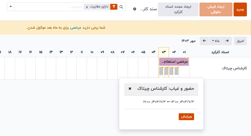Image resolution: width=251 pixels, height=136 pixels.
Task: Click the orange funnel filter icon
Action: click(114, 7)
